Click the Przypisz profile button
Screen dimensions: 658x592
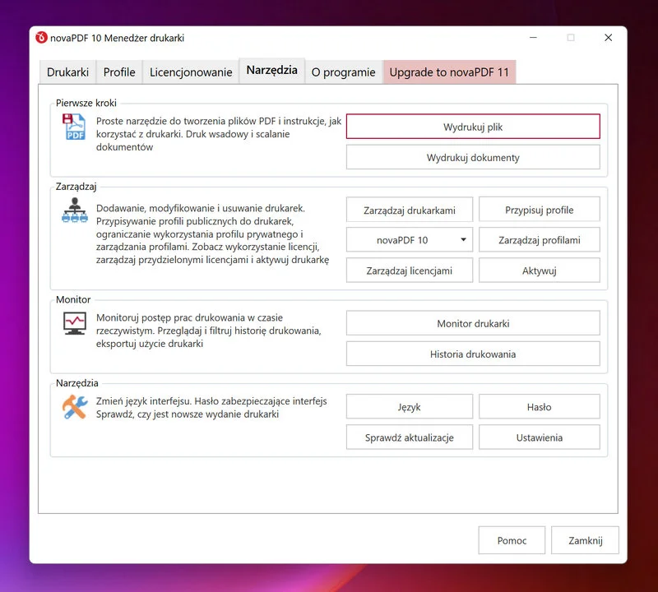pyautogui.click(x=539, y=210)
